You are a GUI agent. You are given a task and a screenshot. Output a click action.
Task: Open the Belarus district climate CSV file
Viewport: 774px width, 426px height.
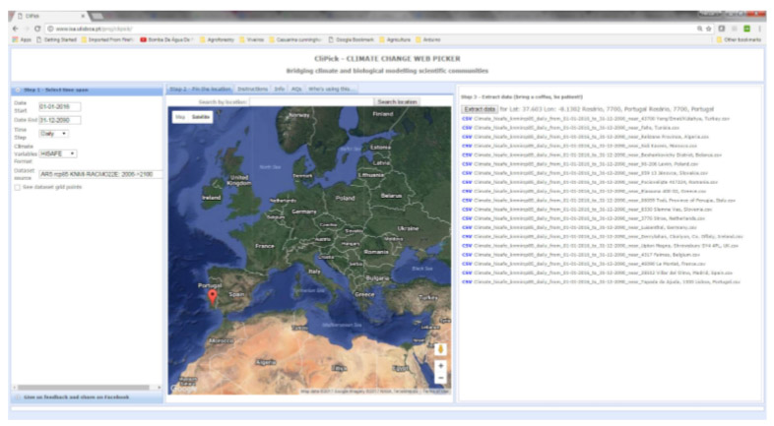598,155
